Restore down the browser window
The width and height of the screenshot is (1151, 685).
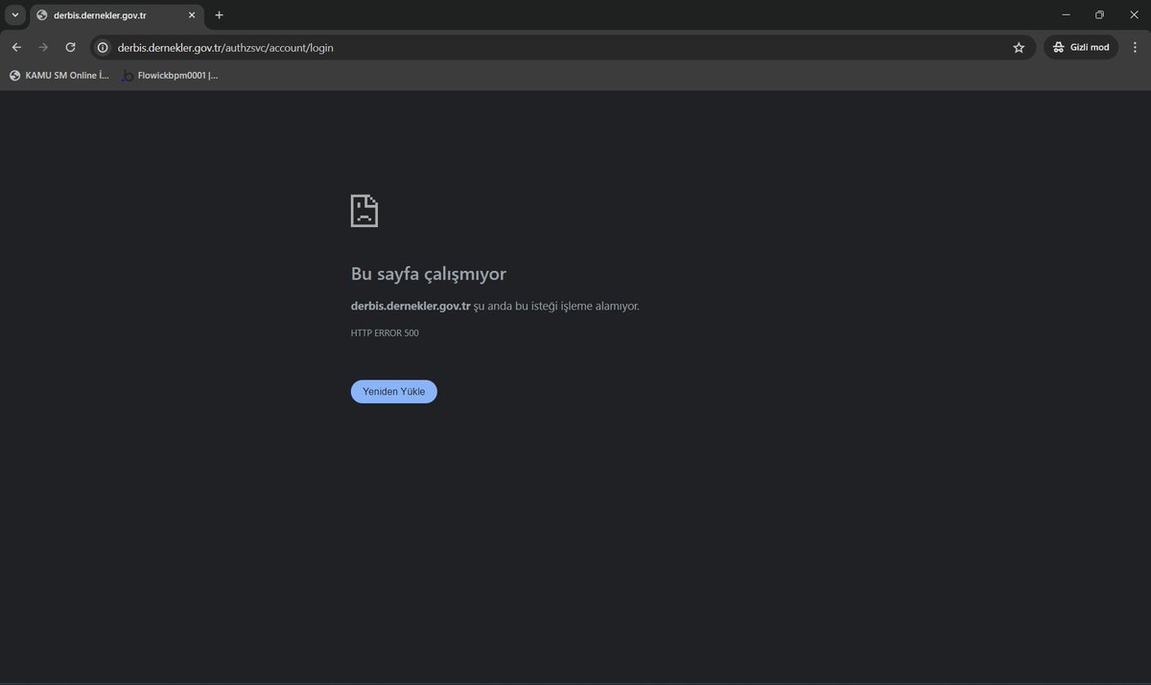1099,15
